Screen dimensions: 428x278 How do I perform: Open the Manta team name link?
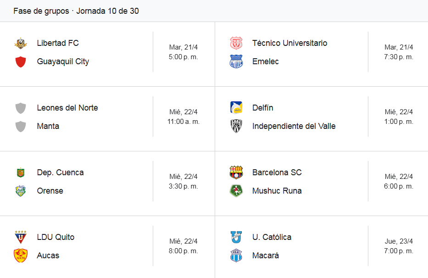[48, 126]
